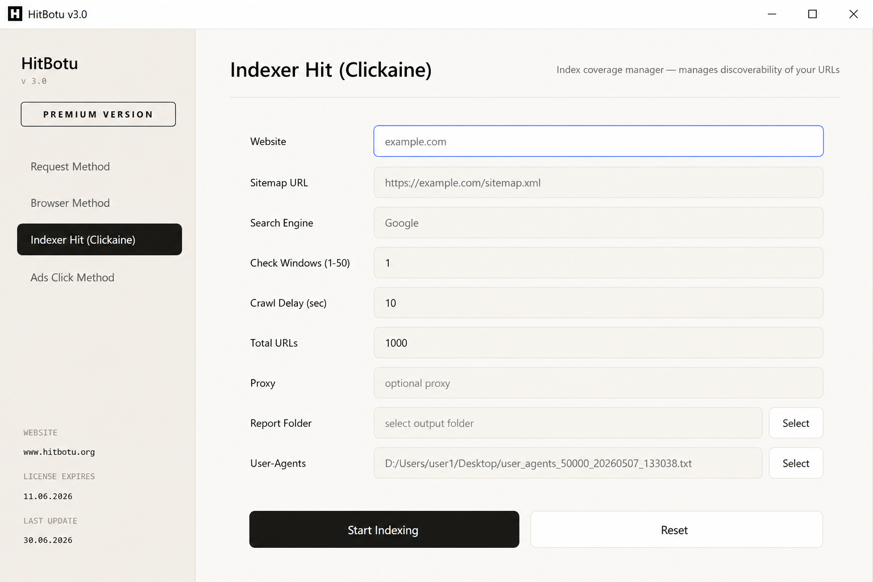Image resolution: width=873 pixels, height=582 pixels.
Task: Open the Search Engine Google selector
Action: coord(598,223)
